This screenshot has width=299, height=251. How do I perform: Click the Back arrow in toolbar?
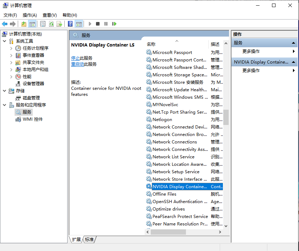tap(5, 24)
